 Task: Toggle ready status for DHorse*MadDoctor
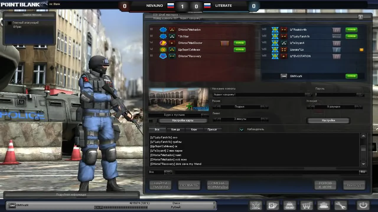pos(239,43)
